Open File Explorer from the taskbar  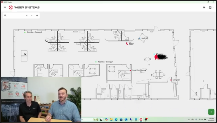[x=111, y=119]
